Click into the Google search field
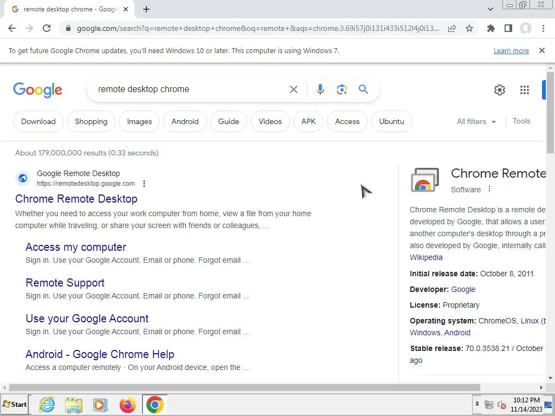 tap(191, 89)
